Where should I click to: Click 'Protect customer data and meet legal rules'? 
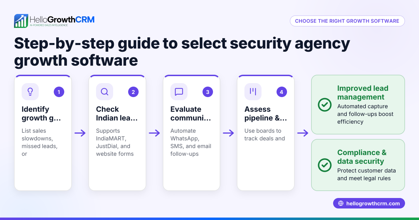[367, 174]
